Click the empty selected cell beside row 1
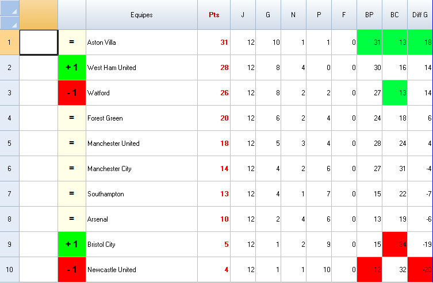Image resolution: width=433 pixels, height=283 pixels. [x=39, y=42]
